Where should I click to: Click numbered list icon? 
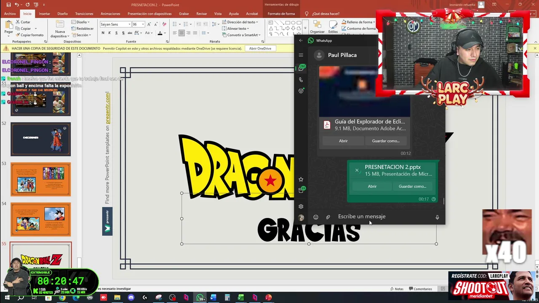pos(185,24)
